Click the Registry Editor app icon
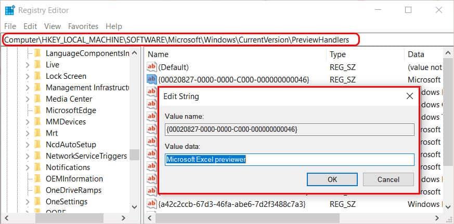The height and width of the screenshot is (224, 454). (x=10, y=10)
